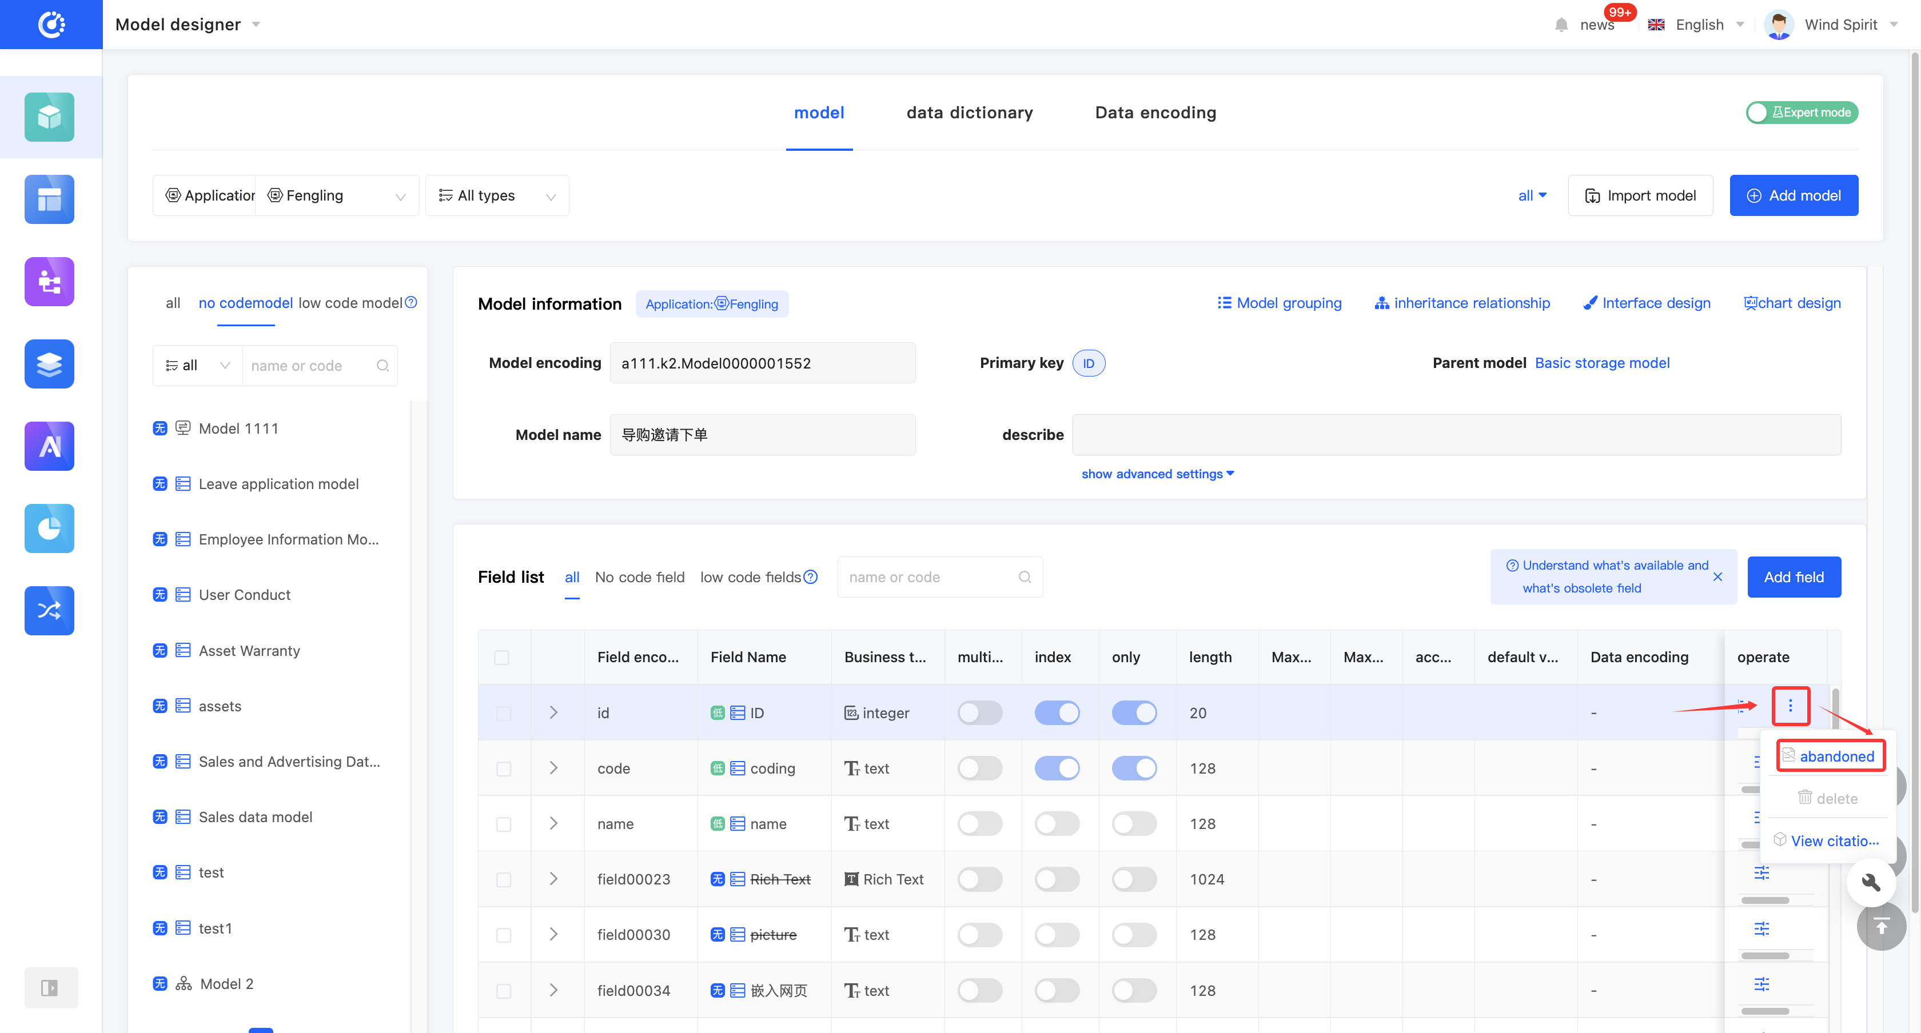Click the purple hierarchy sidebar icon
The width and height of the screenshot is (1921, 1033).
49,282
